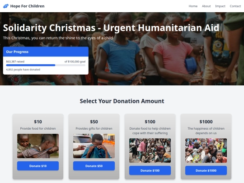Screen dimensions: 244x183
Task: Click the Our Progress panel header
Action: tap(46, 52)
